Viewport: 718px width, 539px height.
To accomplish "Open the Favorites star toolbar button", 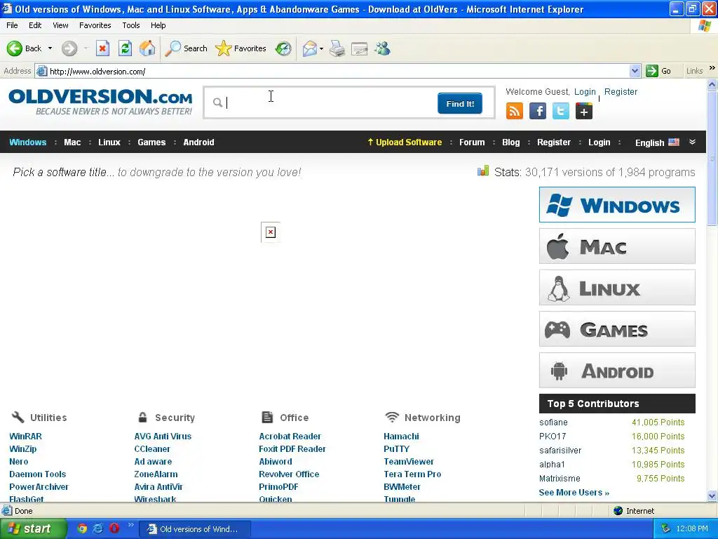I will 224,48.
